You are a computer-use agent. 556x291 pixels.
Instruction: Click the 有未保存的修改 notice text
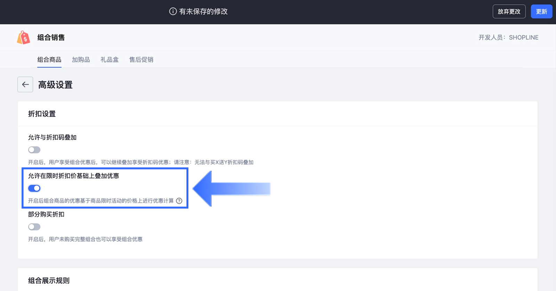point(203,11)
